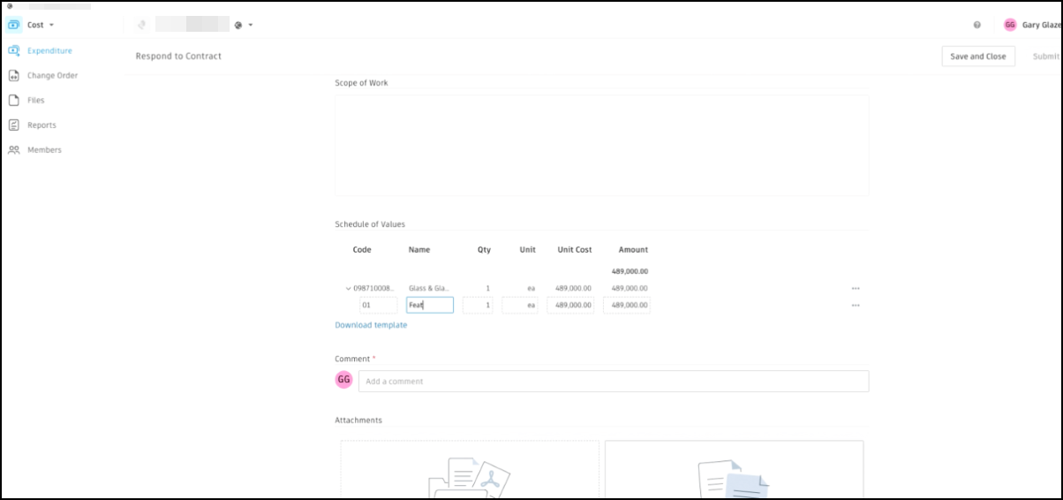This screenshot has height=500, width=1063.
Task: Open more options for the 01 sub-item row
Action: [856, 305]
